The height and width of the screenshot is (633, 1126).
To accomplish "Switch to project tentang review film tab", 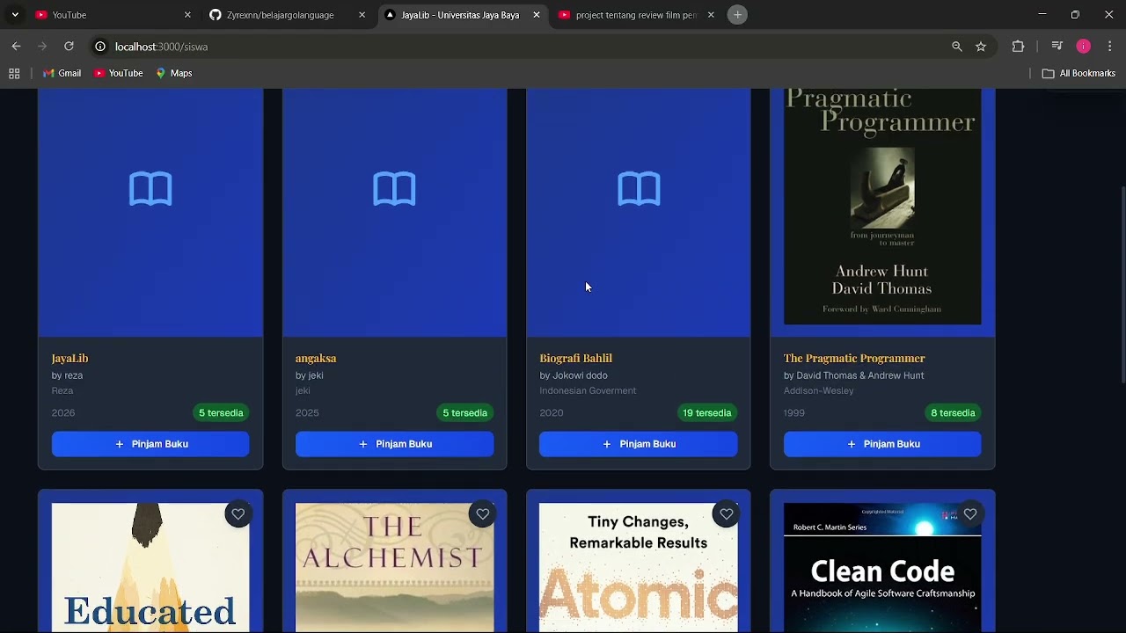I will coord(636,15).
